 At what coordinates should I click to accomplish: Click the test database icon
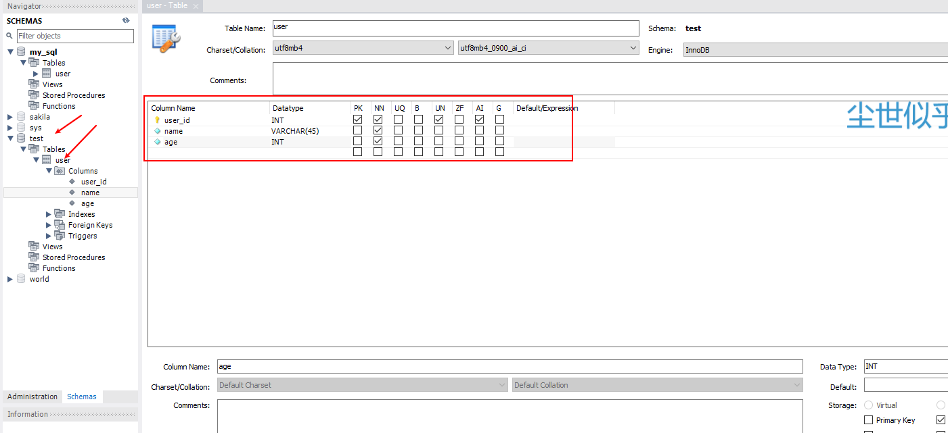(21, 138)
